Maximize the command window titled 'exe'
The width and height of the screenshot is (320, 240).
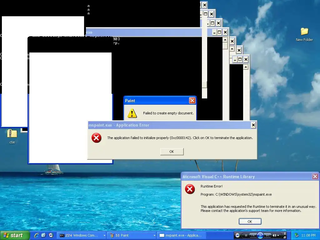click(219, 32)
